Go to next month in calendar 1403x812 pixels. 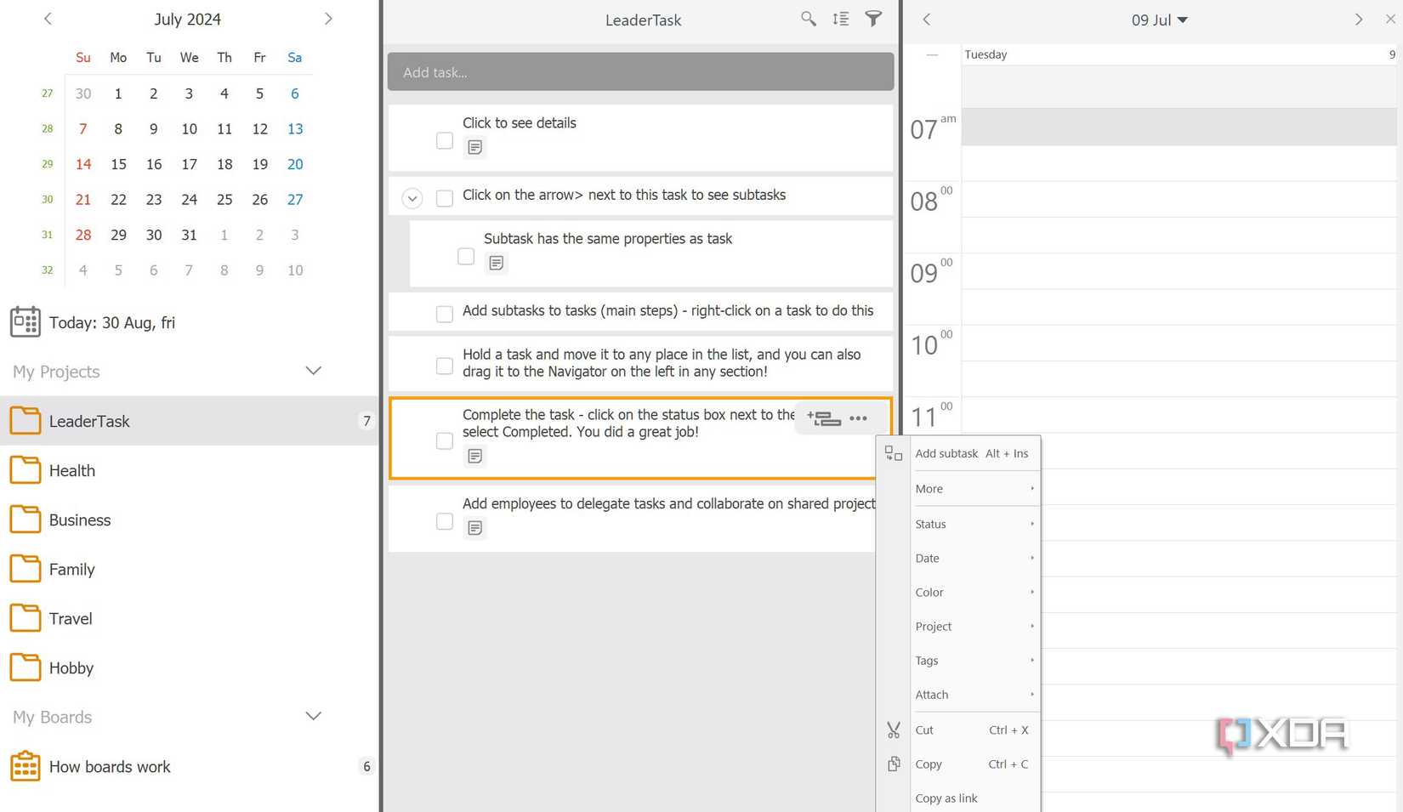coord(328,19)
